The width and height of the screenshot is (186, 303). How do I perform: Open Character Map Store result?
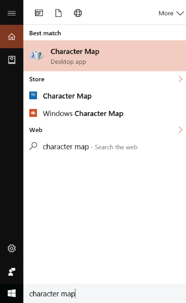105,96
